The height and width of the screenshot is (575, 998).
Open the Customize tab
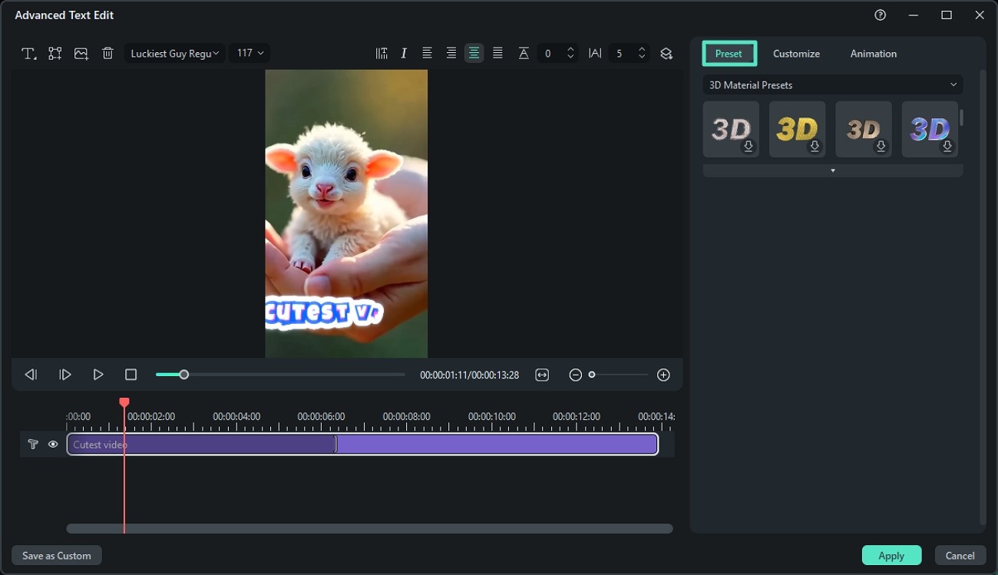(796, 54)
